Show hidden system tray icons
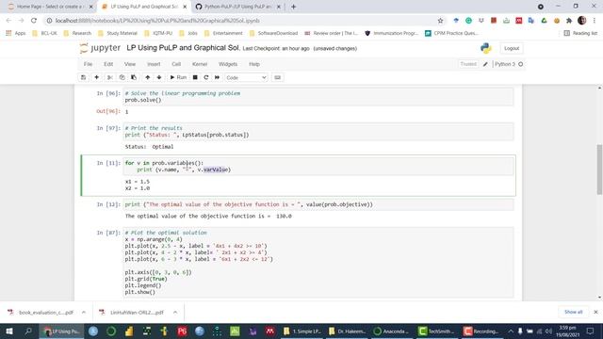The height and width of the screenshot is (339, 603). [511, 331]
